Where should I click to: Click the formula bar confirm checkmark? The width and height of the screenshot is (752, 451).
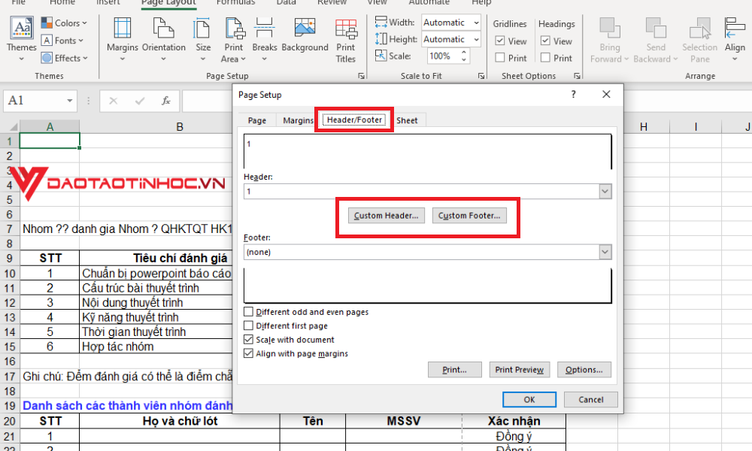tap(140, 101)
